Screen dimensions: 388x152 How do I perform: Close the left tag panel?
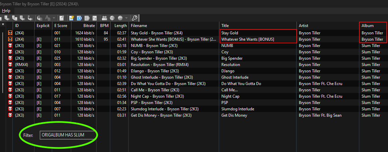click(3, 24)
